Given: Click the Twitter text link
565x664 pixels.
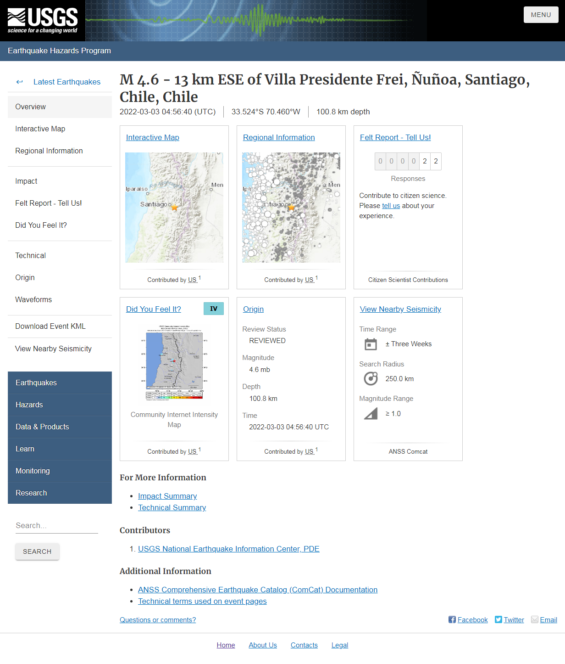Looking at the screenshot, I should pos(514,620).
